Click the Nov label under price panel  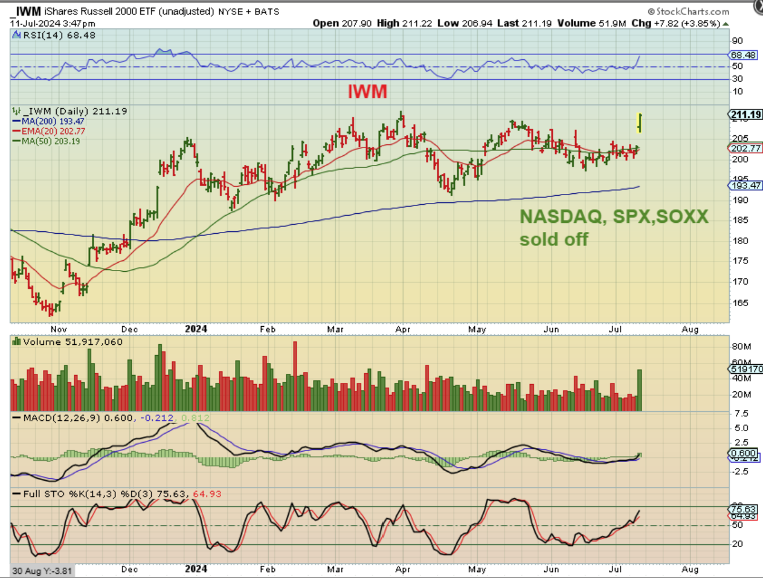tap(59, 329)
